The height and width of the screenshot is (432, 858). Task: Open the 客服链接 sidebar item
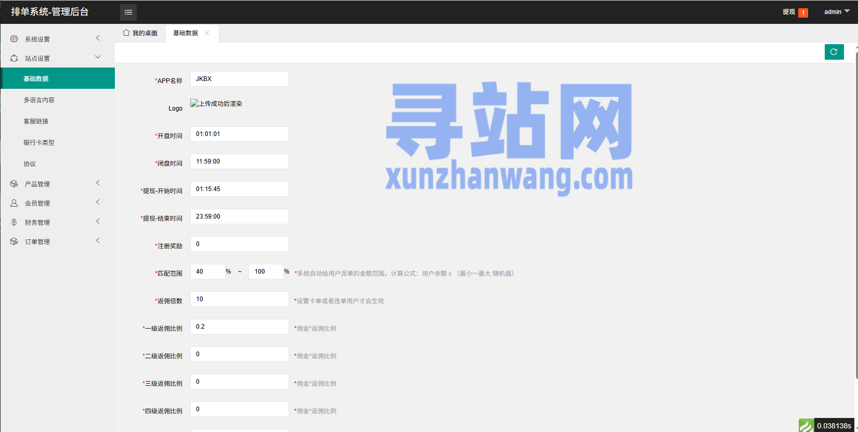[36, 122]
